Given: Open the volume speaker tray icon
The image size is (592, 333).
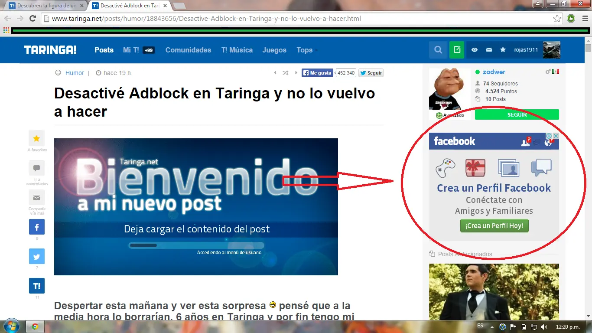Looking at the screenshot, I should click(544, 326).
